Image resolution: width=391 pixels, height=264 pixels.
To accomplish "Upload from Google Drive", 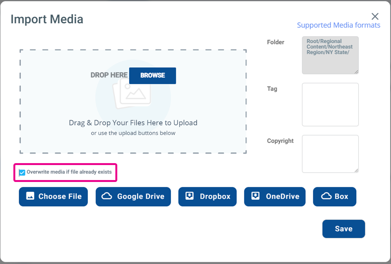I will tap(133, 197).
